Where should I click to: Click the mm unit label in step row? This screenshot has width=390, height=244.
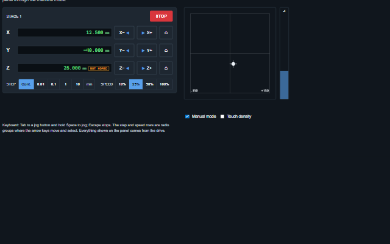(x=89, y=84)
